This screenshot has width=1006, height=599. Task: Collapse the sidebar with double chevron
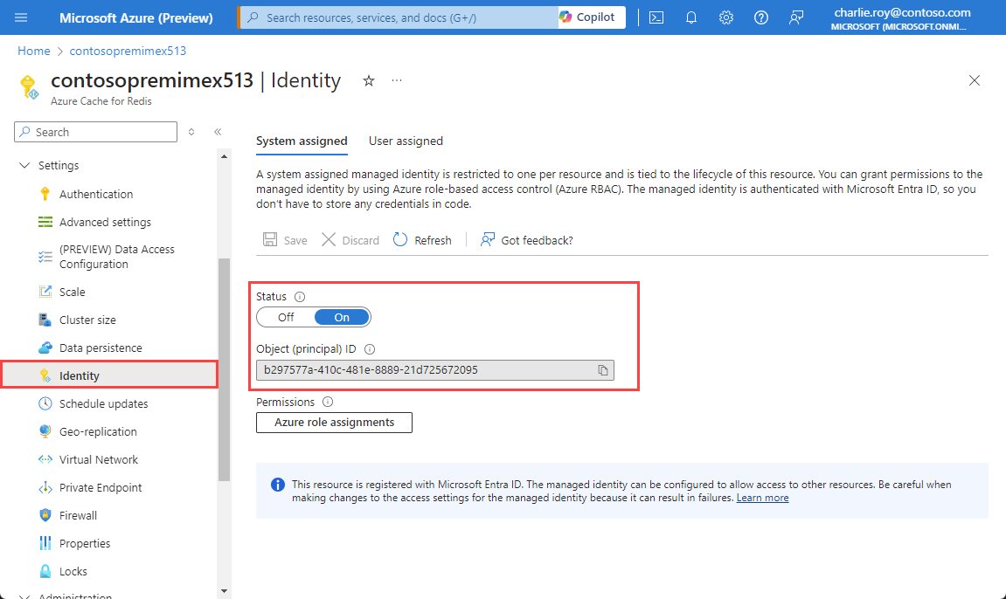(x=218, y=132)
